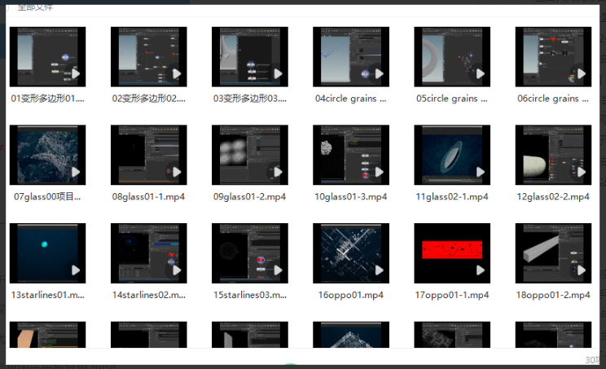The width and height of the screenshot is (606, 369).
Task: Click the 15starlines03 file name text
Action: [x=249, y=294]
